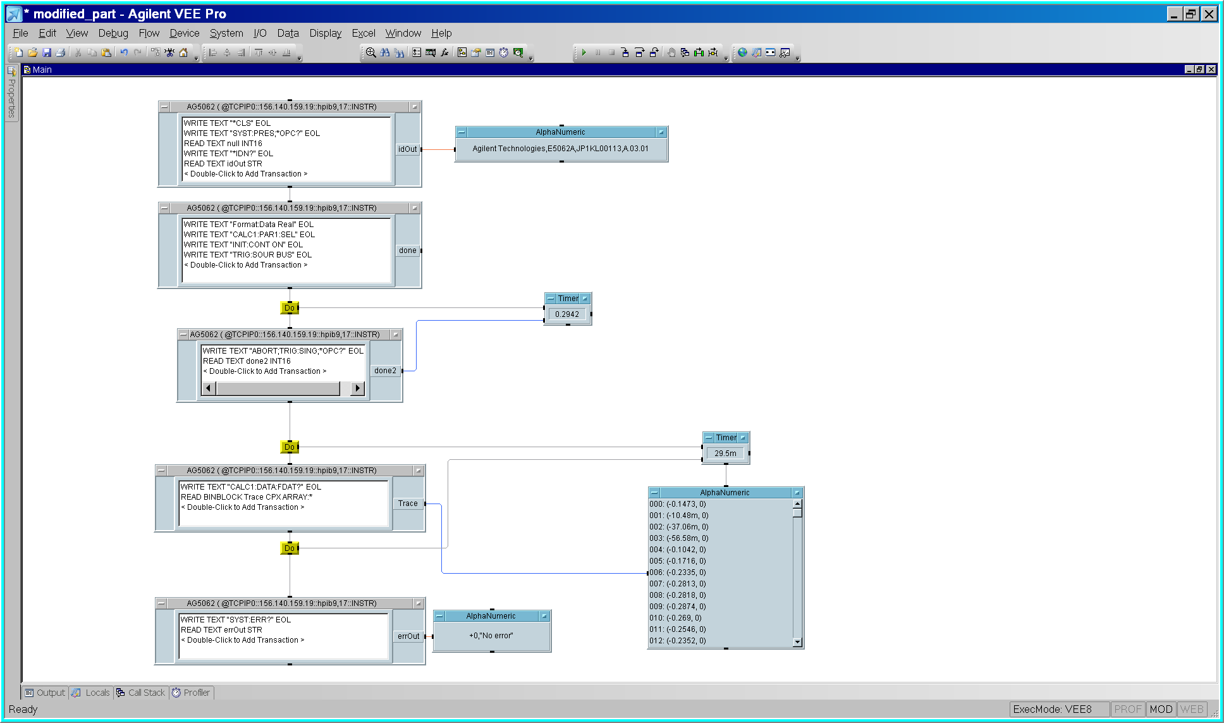This screenshot has width=1224, height=723.
Task: Click the Find binoculars icon
Action: (385, 53)
